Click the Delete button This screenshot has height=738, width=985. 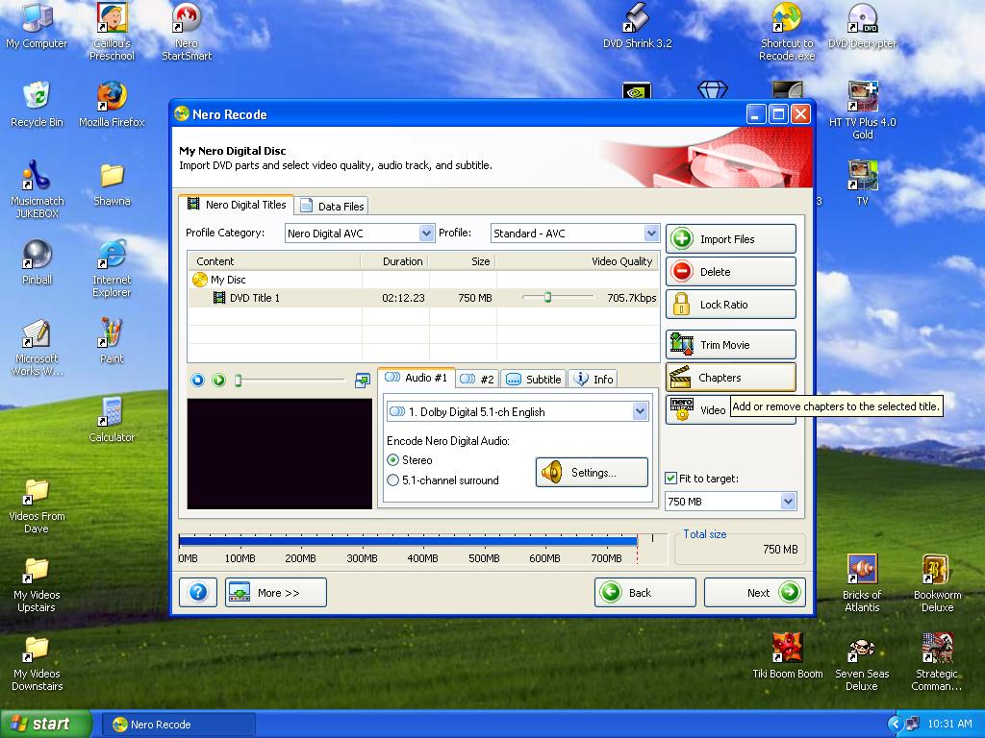[x=731, y=272]
